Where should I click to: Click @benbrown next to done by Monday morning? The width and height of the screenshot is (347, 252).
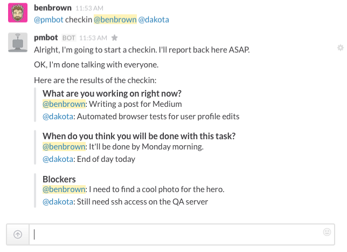pyautogui.click(x=64, y=146)
